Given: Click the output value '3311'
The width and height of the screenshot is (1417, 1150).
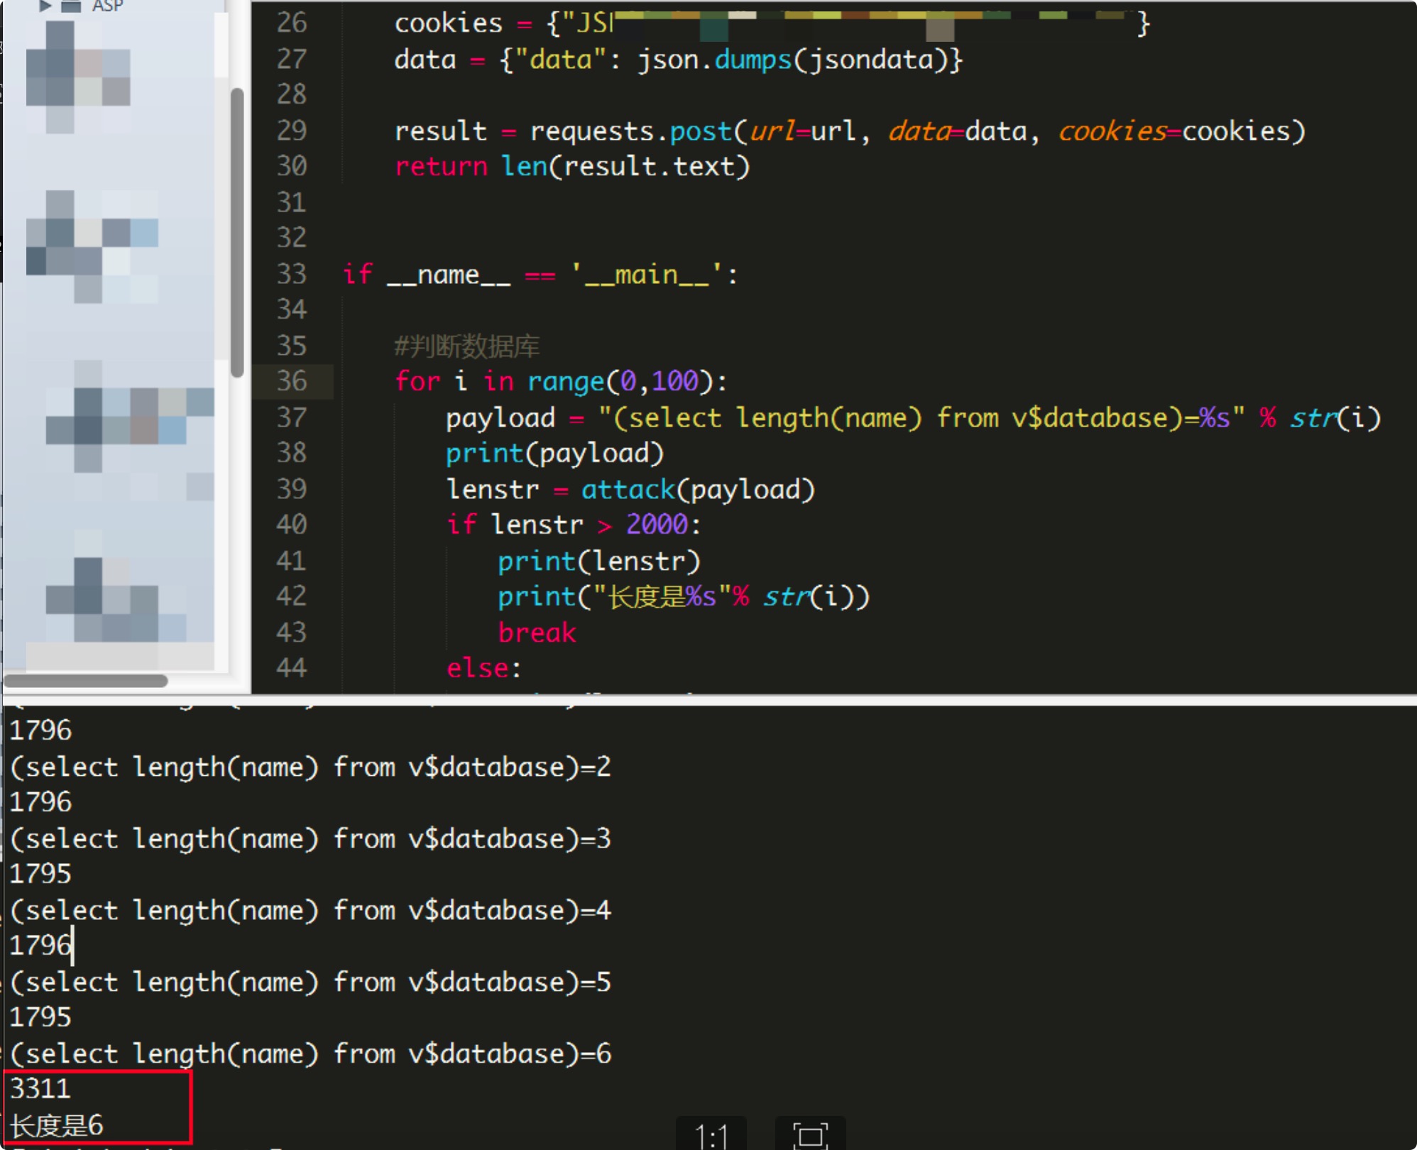Looking at the screenshot, I should 40,1089.
